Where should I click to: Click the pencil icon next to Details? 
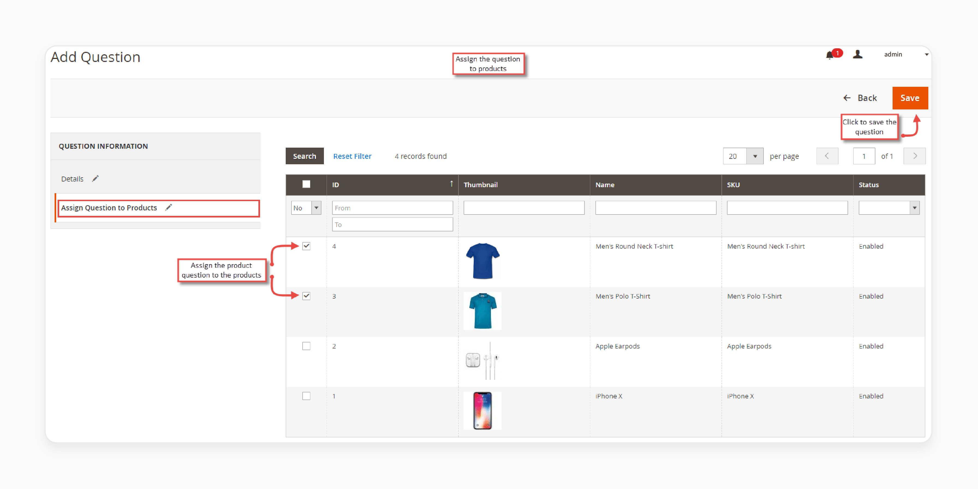pyautogui.click(x=95, y=178)
